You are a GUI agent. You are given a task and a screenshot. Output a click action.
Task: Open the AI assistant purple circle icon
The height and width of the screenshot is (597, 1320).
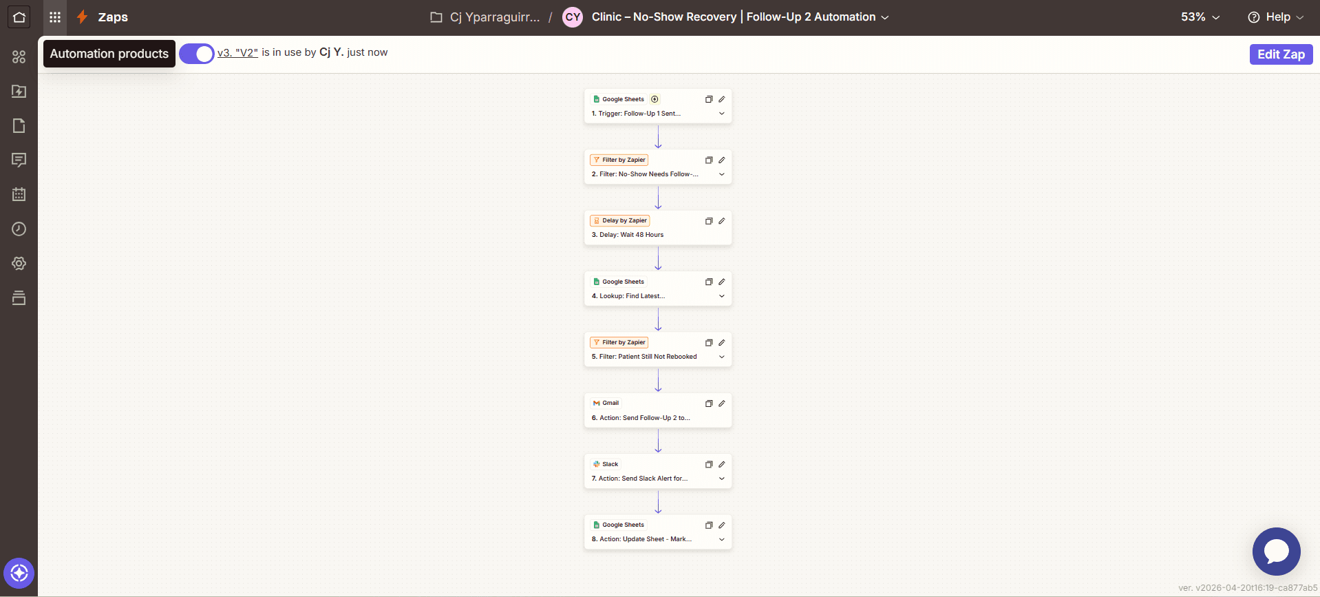[19, 573]
